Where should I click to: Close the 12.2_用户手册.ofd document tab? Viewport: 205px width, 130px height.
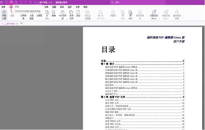click(22, 23)
